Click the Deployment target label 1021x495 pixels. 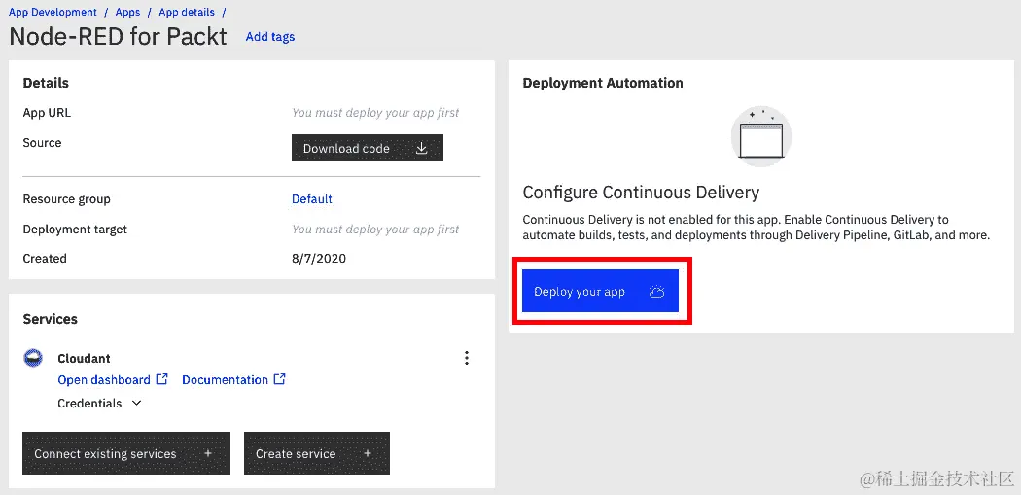point(76,230)
